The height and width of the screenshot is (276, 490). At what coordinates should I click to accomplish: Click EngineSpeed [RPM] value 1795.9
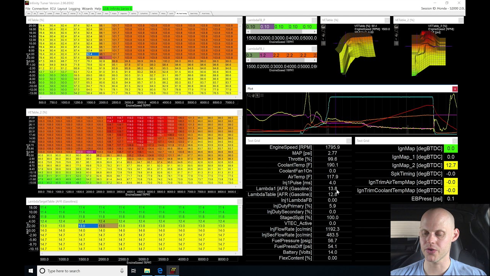click(x=333, y=147)
